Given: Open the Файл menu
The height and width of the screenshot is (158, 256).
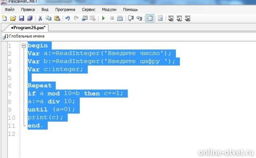Looking at the screenshot, I should click(9, 9).
